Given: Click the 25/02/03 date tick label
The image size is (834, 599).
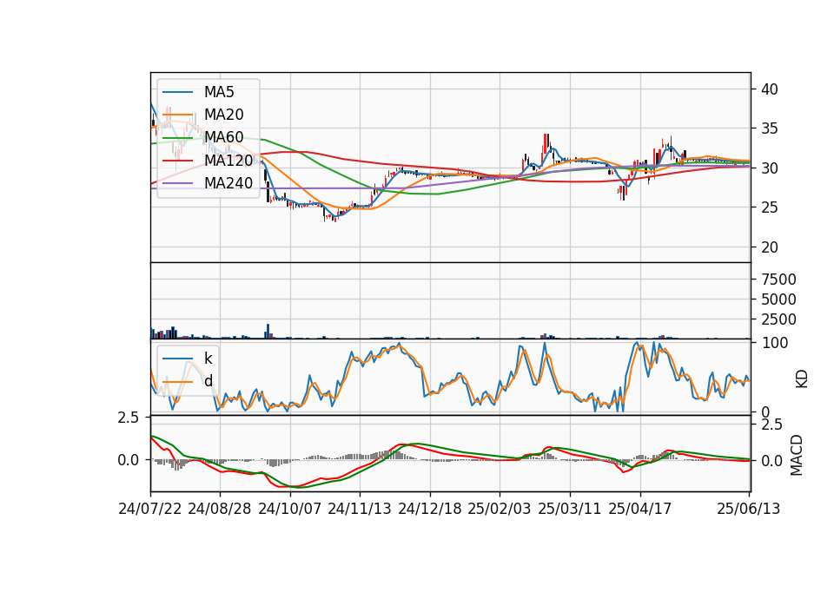Looking at the screenshot, I should [500, 509].
